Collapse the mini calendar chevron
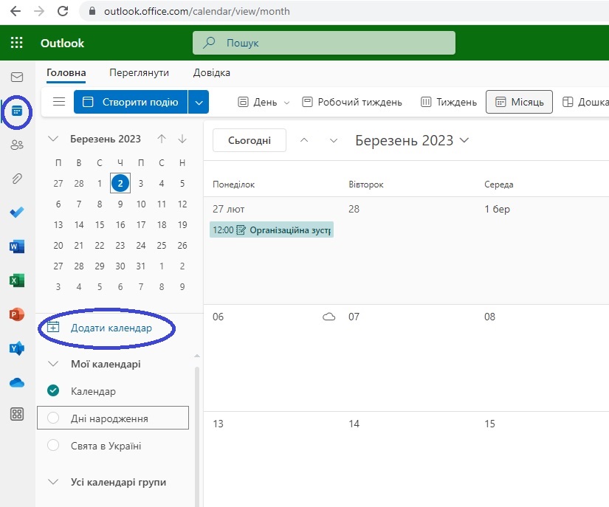This screenshot has width=609, height=507. [53, 139]
